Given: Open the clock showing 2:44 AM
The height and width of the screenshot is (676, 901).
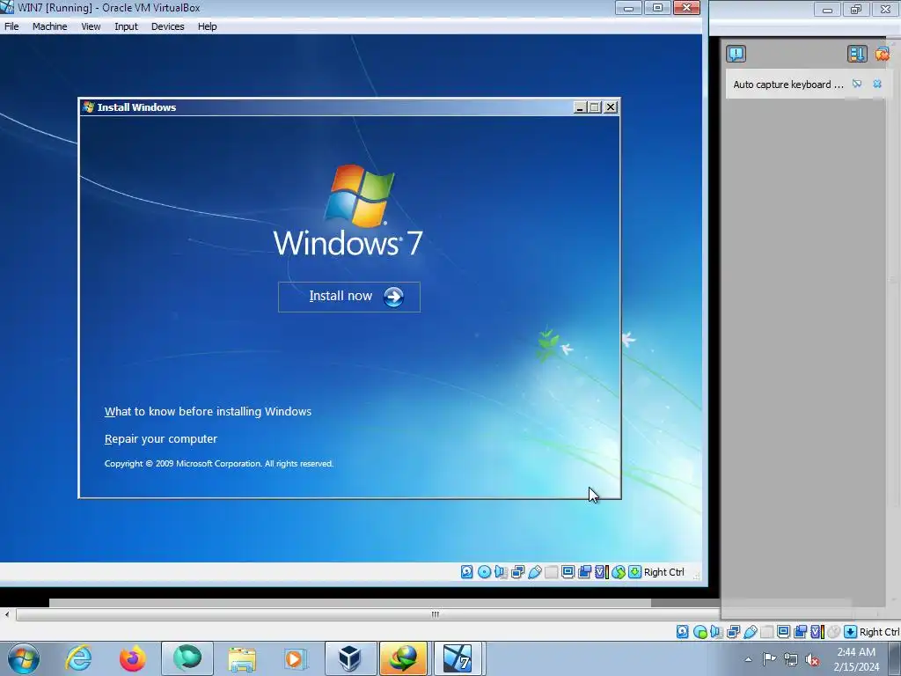Looking at the screenshot, I should [856, 658].
